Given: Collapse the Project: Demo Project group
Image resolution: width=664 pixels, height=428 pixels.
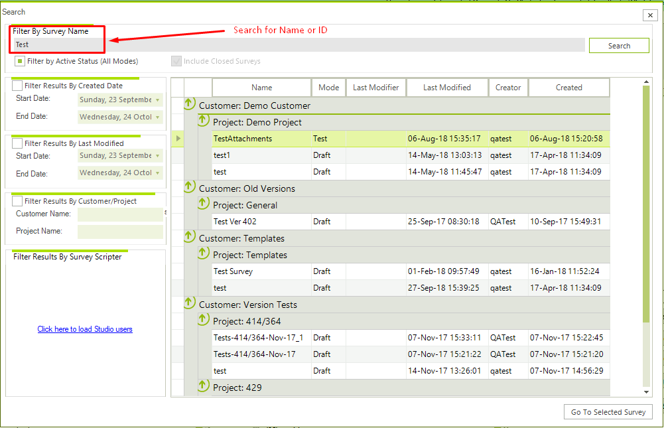Looking at the screenshot, I should [203, 121].
